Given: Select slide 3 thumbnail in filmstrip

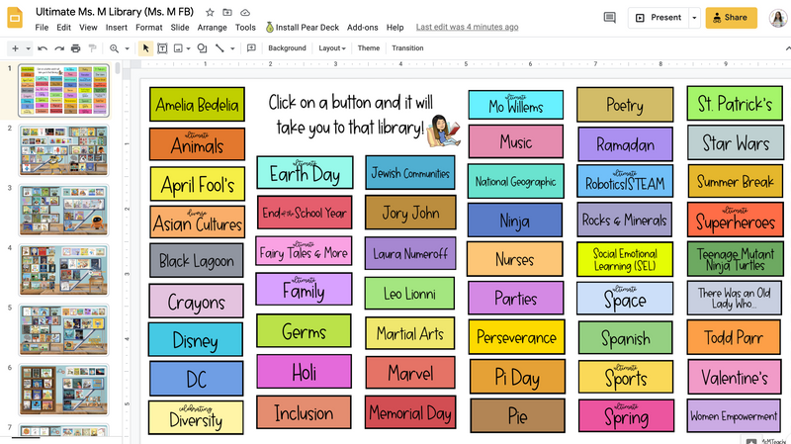Looking at the screenshot, I should point(63,210).
